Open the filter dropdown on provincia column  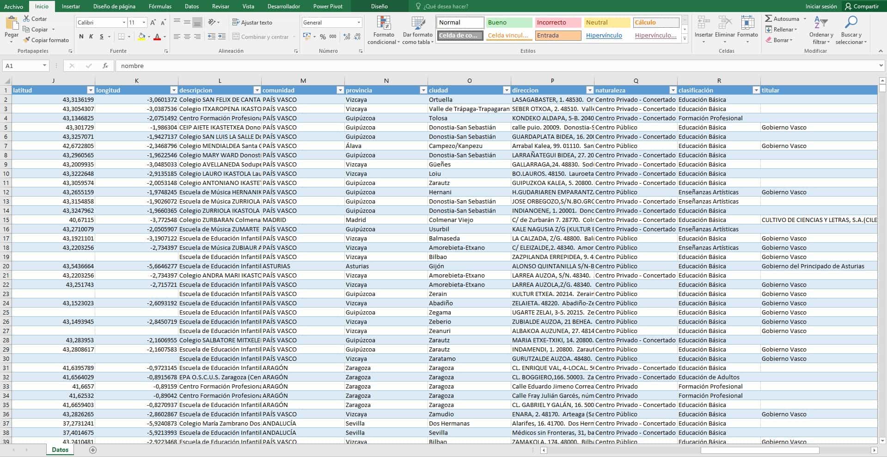422,90
